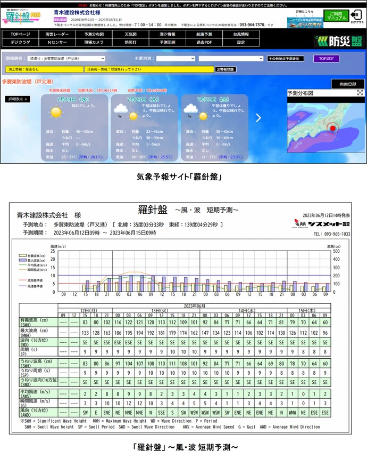Click the sunny weather icon for 7月19日
Viewport: 367px width, 451px height.
[x=56, y=112]
